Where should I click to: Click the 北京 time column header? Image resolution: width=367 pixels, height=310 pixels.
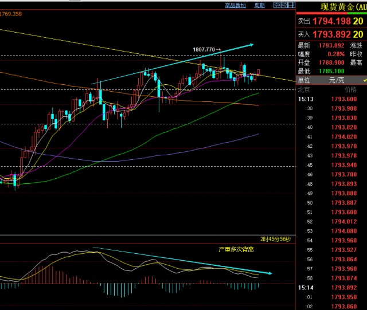[303, 90]
